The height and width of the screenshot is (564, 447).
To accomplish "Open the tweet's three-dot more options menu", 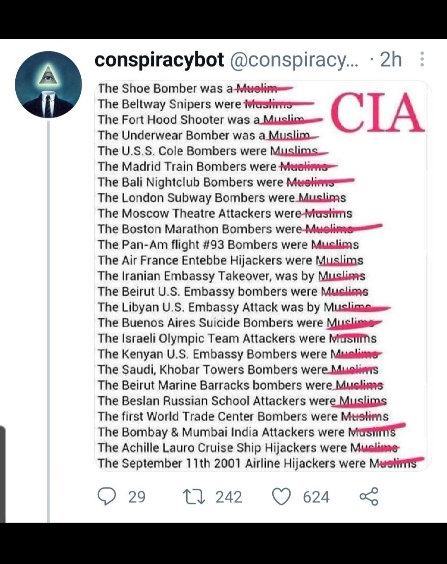I will click(x=421, y=59).
